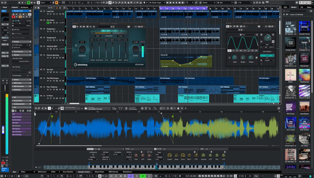Click the Quantize Q icon in toolbar

coord(235,2)
